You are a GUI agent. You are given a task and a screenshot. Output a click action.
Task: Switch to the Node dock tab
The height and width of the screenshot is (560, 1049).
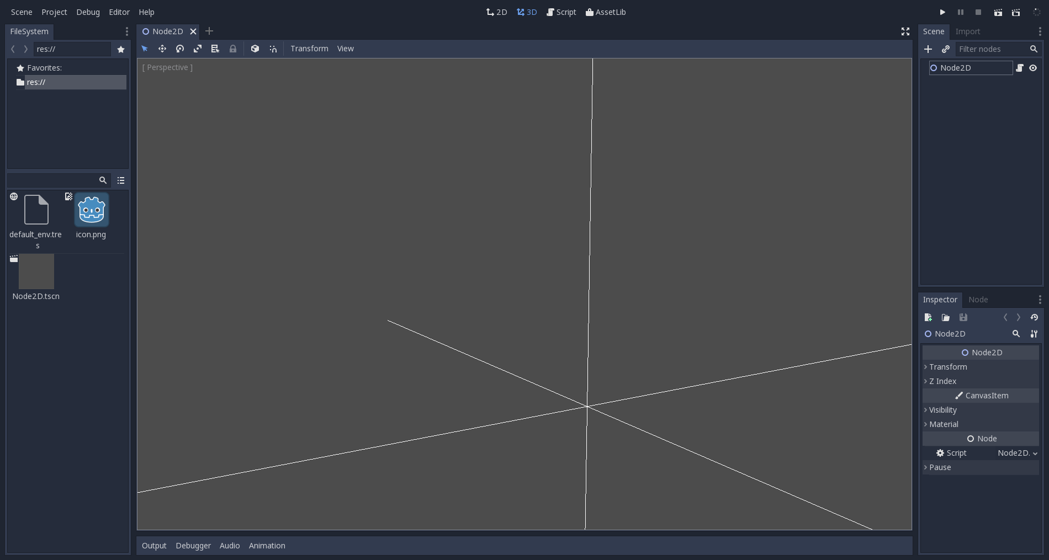(978, 300)
